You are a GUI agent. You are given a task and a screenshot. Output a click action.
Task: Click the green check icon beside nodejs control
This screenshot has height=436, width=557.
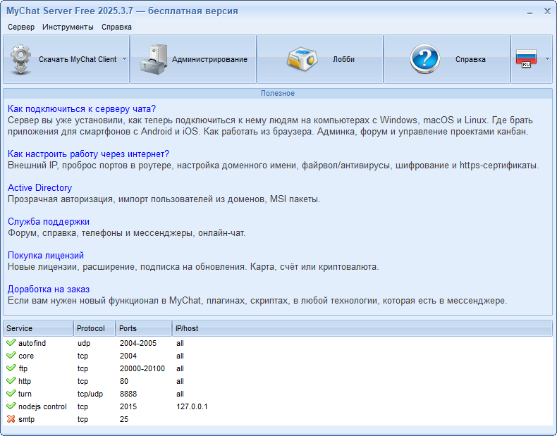[x=11, y=406]
